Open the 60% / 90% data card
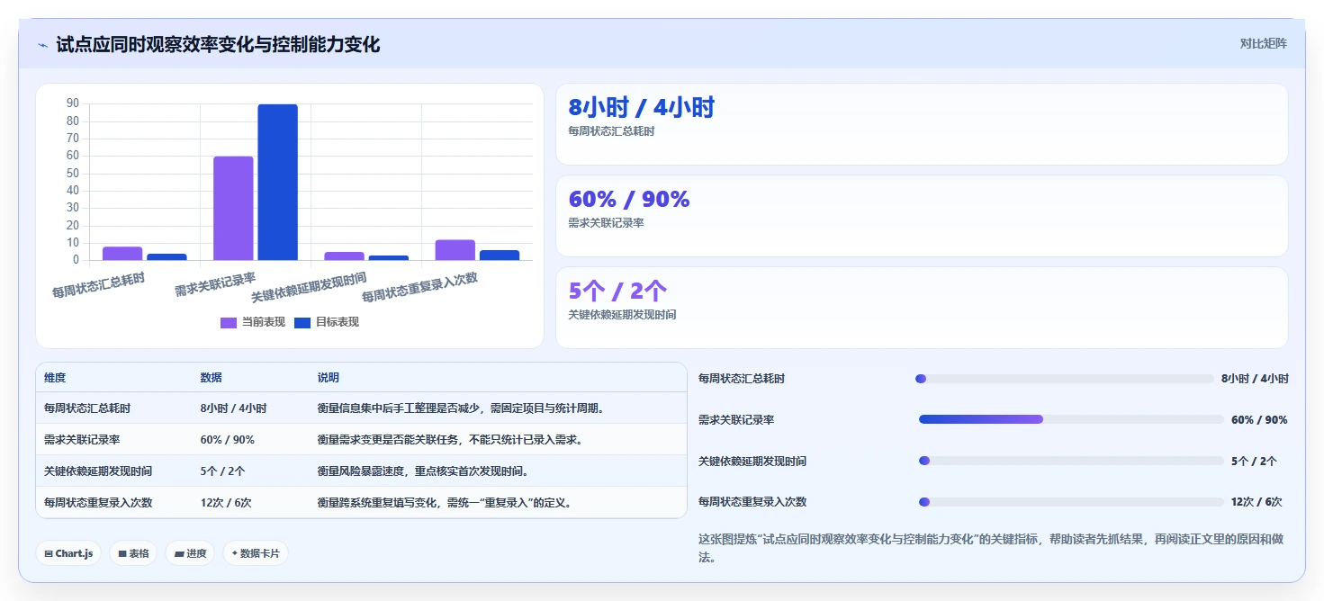Screen dimensions: 1324x601 (x=922, y=216)
